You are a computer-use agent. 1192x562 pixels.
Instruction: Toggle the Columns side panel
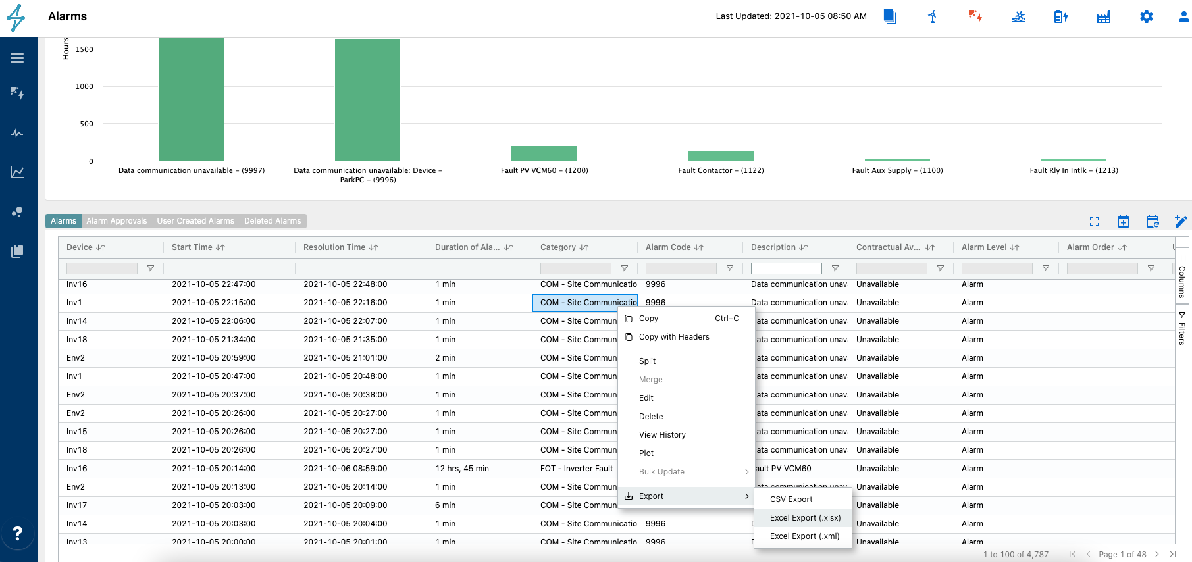(1182, 276)
